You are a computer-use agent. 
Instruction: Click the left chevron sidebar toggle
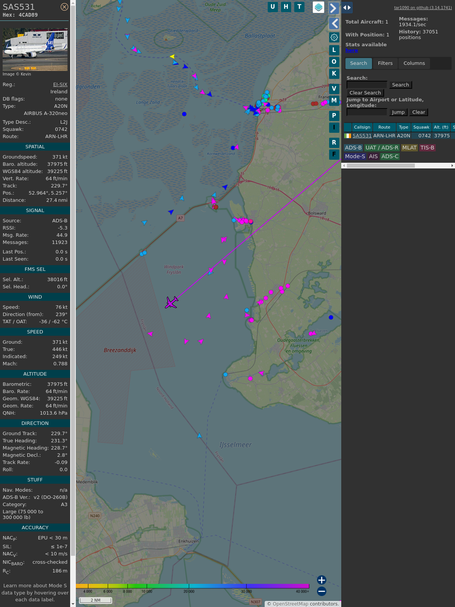pos(334,24)
